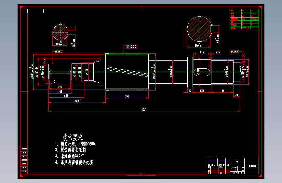Click the right keyway slot on shaft
This screenshot has width=282, height=183.
tap(202, 72)
